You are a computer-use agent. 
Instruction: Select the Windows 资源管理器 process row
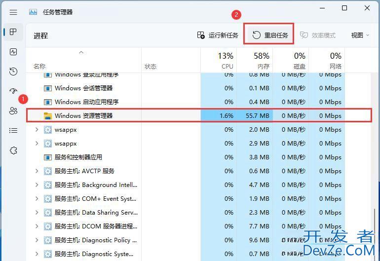pos(199,115)
